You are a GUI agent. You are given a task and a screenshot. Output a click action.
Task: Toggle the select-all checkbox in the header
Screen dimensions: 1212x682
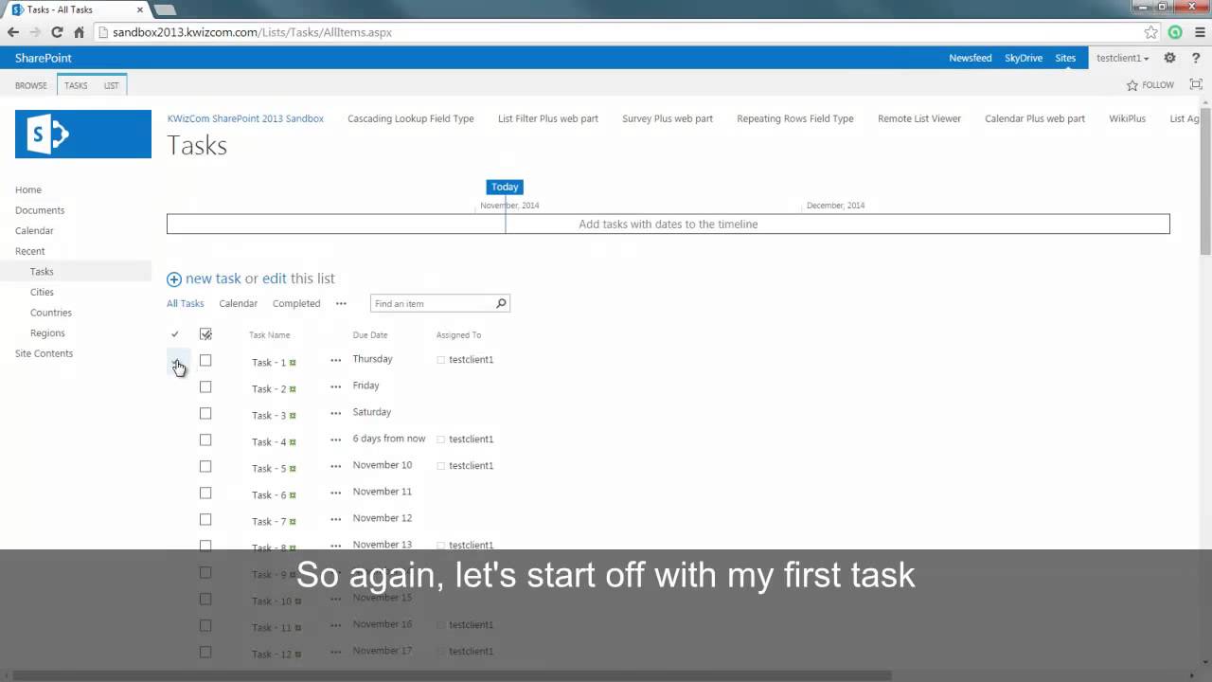pos(205,334)
